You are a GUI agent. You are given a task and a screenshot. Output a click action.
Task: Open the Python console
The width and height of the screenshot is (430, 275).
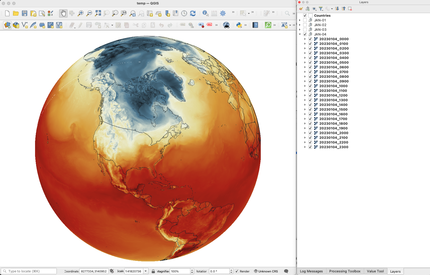[x=239, y=25]
